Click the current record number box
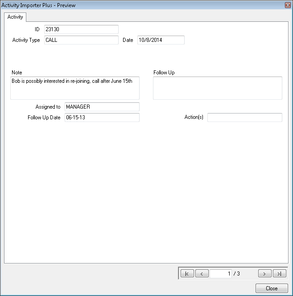 pos(221,274)
